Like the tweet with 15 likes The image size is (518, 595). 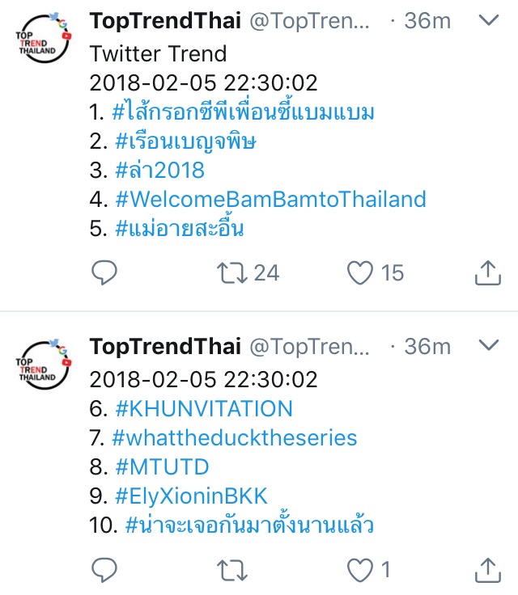pyautogui.click(x=360, y=272)
